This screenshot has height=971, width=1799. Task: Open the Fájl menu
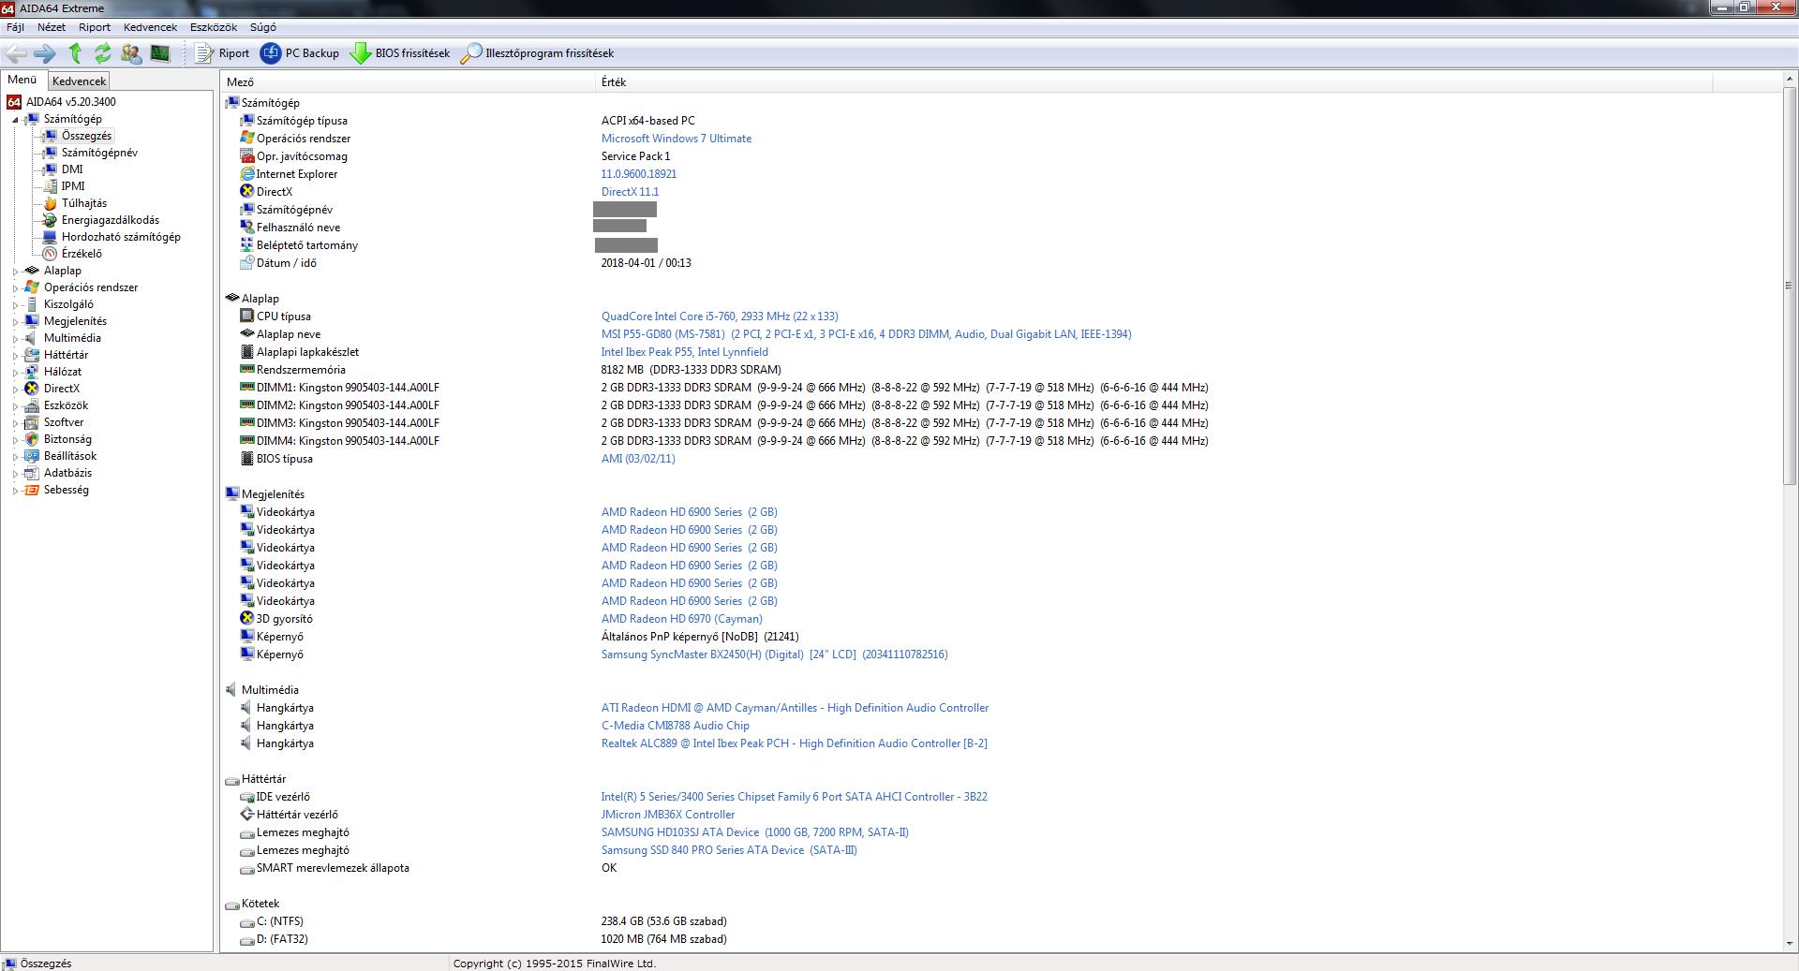point(15,27)
